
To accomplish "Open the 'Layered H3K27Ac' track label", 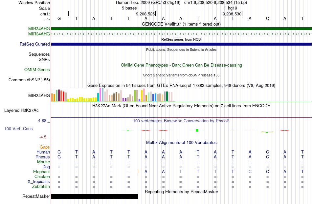I will [21, 111].
